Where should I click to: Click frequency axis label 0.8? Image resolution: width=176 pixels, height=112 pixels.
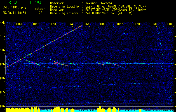point(2,78)
